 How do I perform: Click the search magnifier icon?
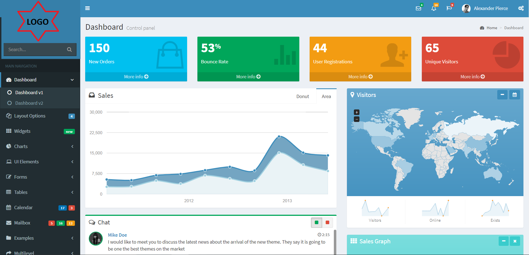tap(69, 49)
